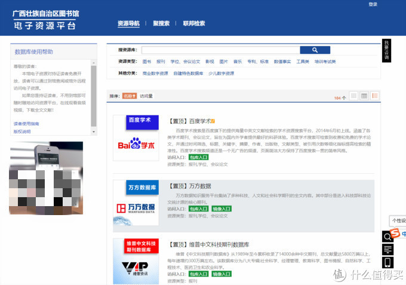Select the 自建特色数据库 category

click(188, 73)
